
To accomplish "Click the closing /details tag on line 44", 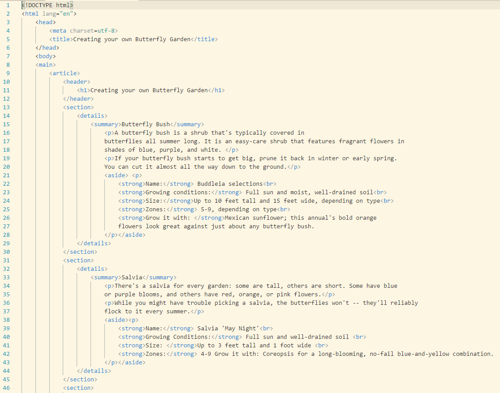I will (94, 371).
